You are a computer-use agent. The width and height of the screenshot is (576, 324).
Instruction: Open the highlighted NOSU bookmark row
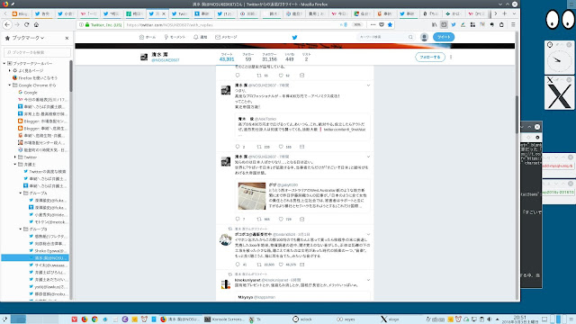click(x=35, y=258)
